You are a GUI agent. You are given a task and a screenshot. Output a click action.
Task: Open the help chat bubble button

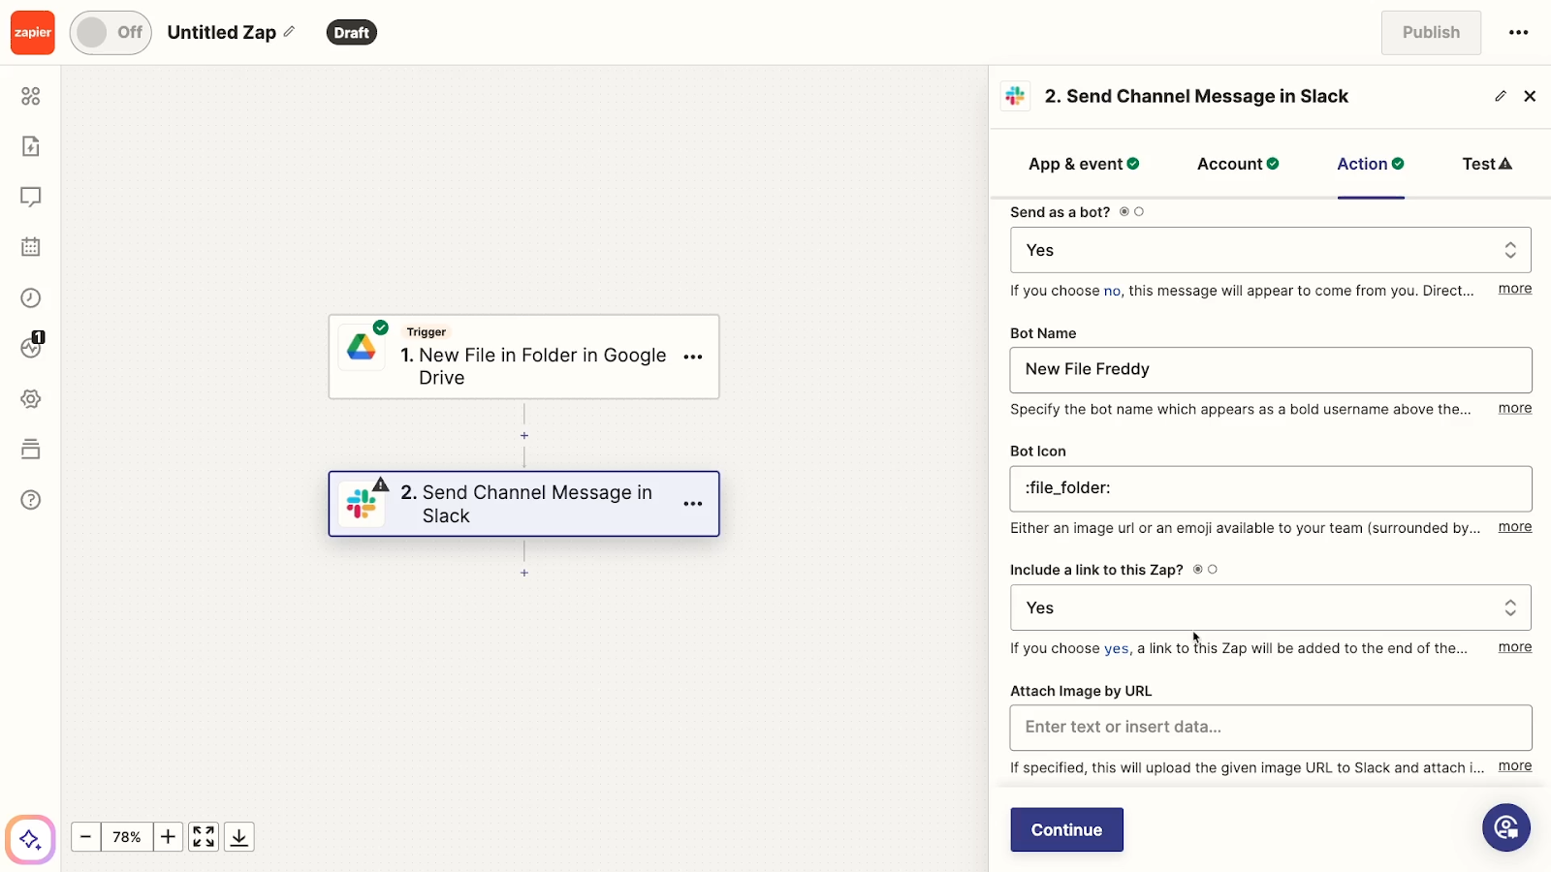tap(1506, 827)
